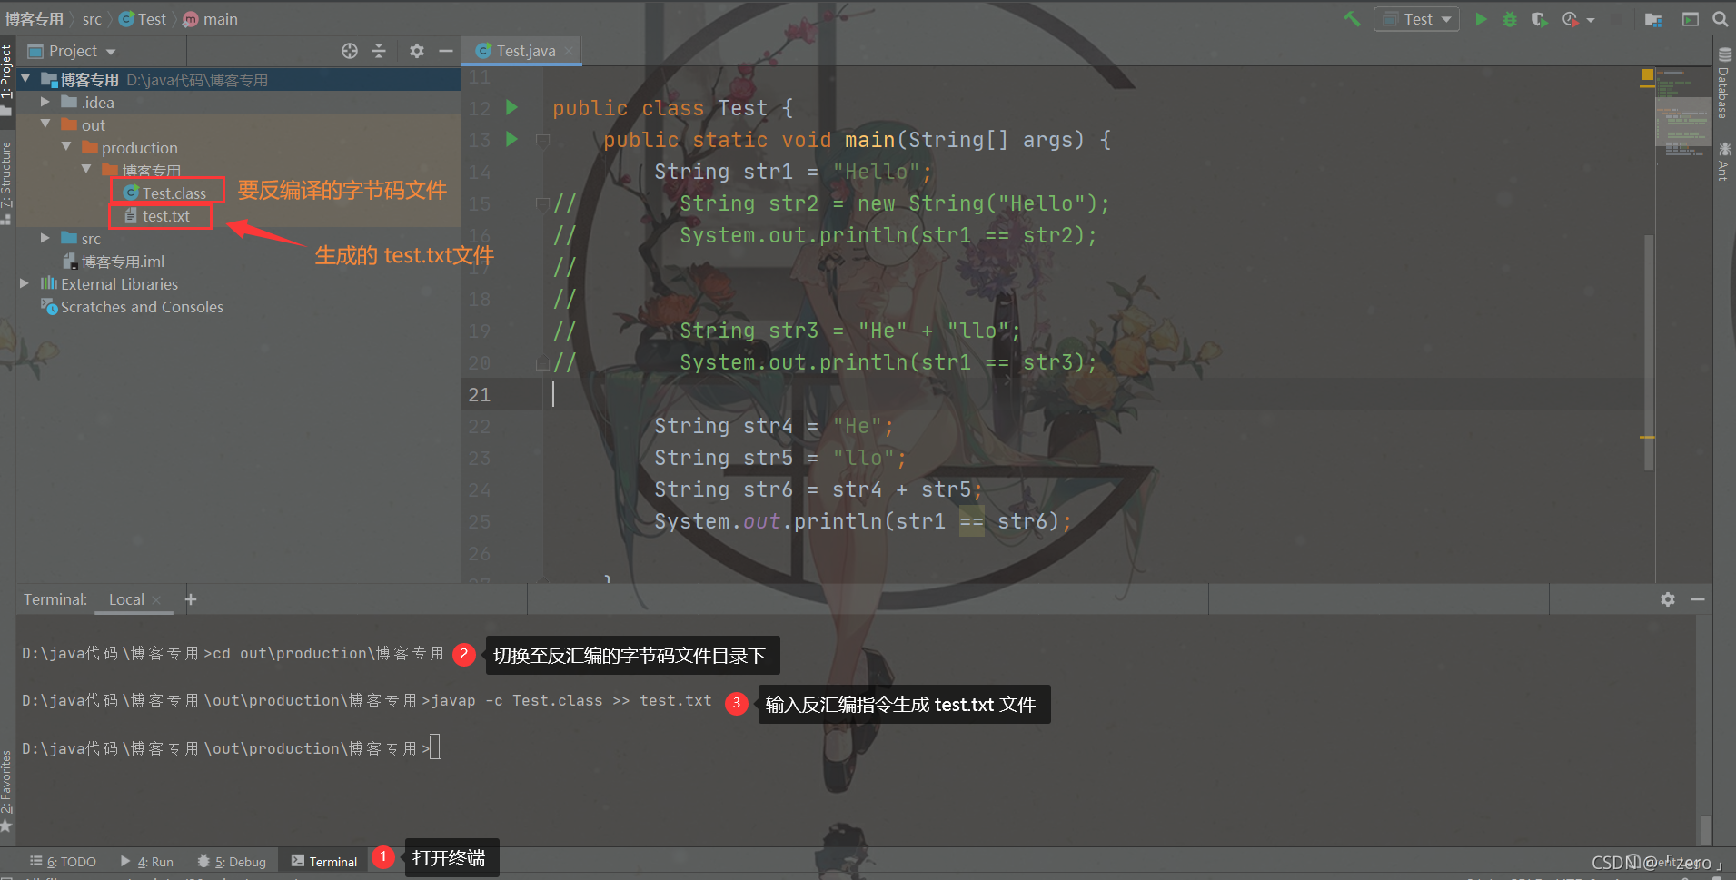Open the Test run configuration dropdown
Viewport: 1736px width, 880px height.
[1416, 19]
